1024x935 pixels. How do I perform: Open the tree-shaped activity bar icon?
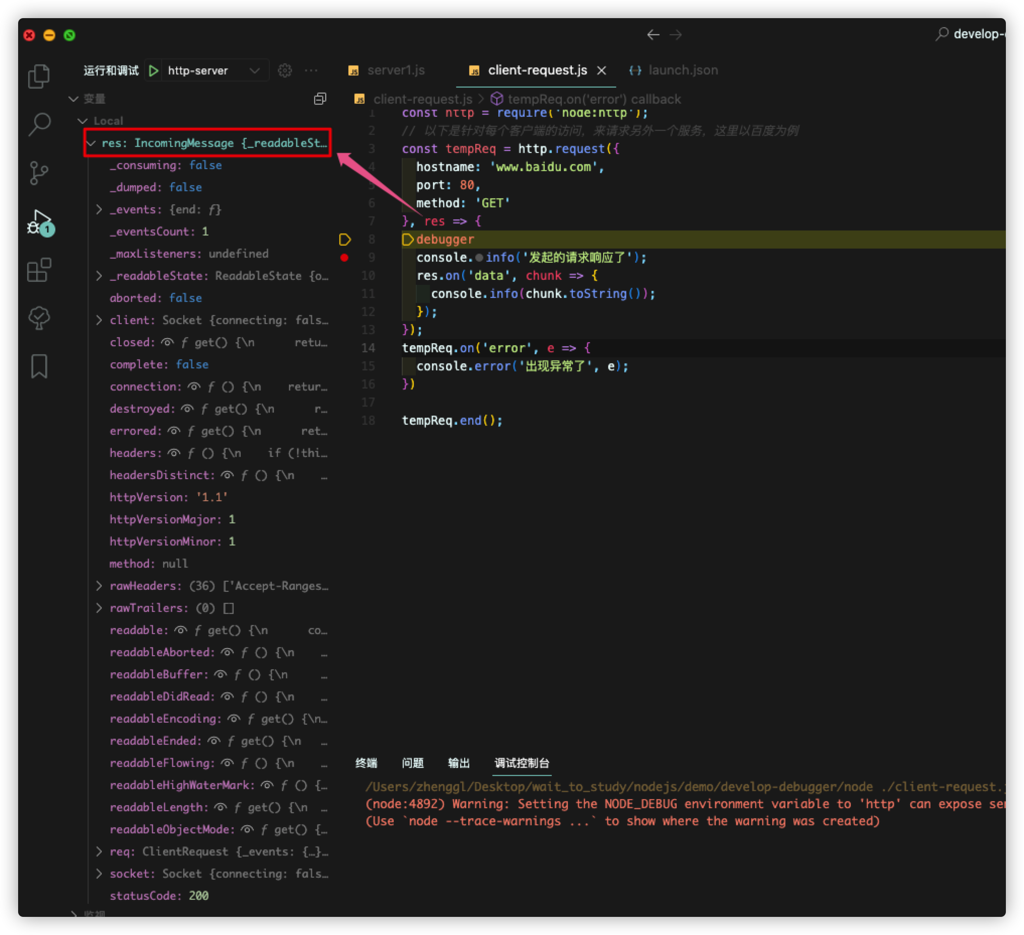pyautogui.click(x=39, y=318)
